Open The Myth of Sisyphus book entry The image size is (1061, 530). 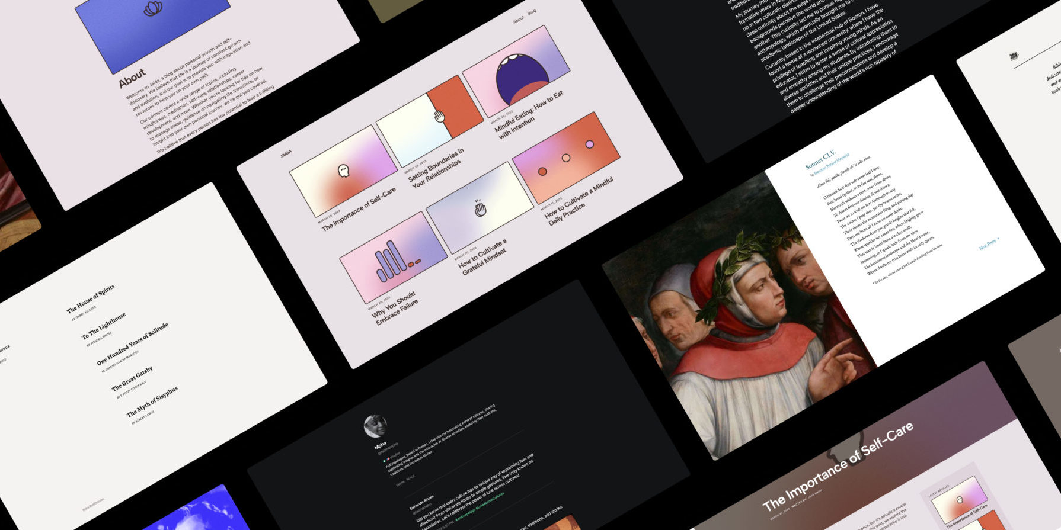pos(152,401)
